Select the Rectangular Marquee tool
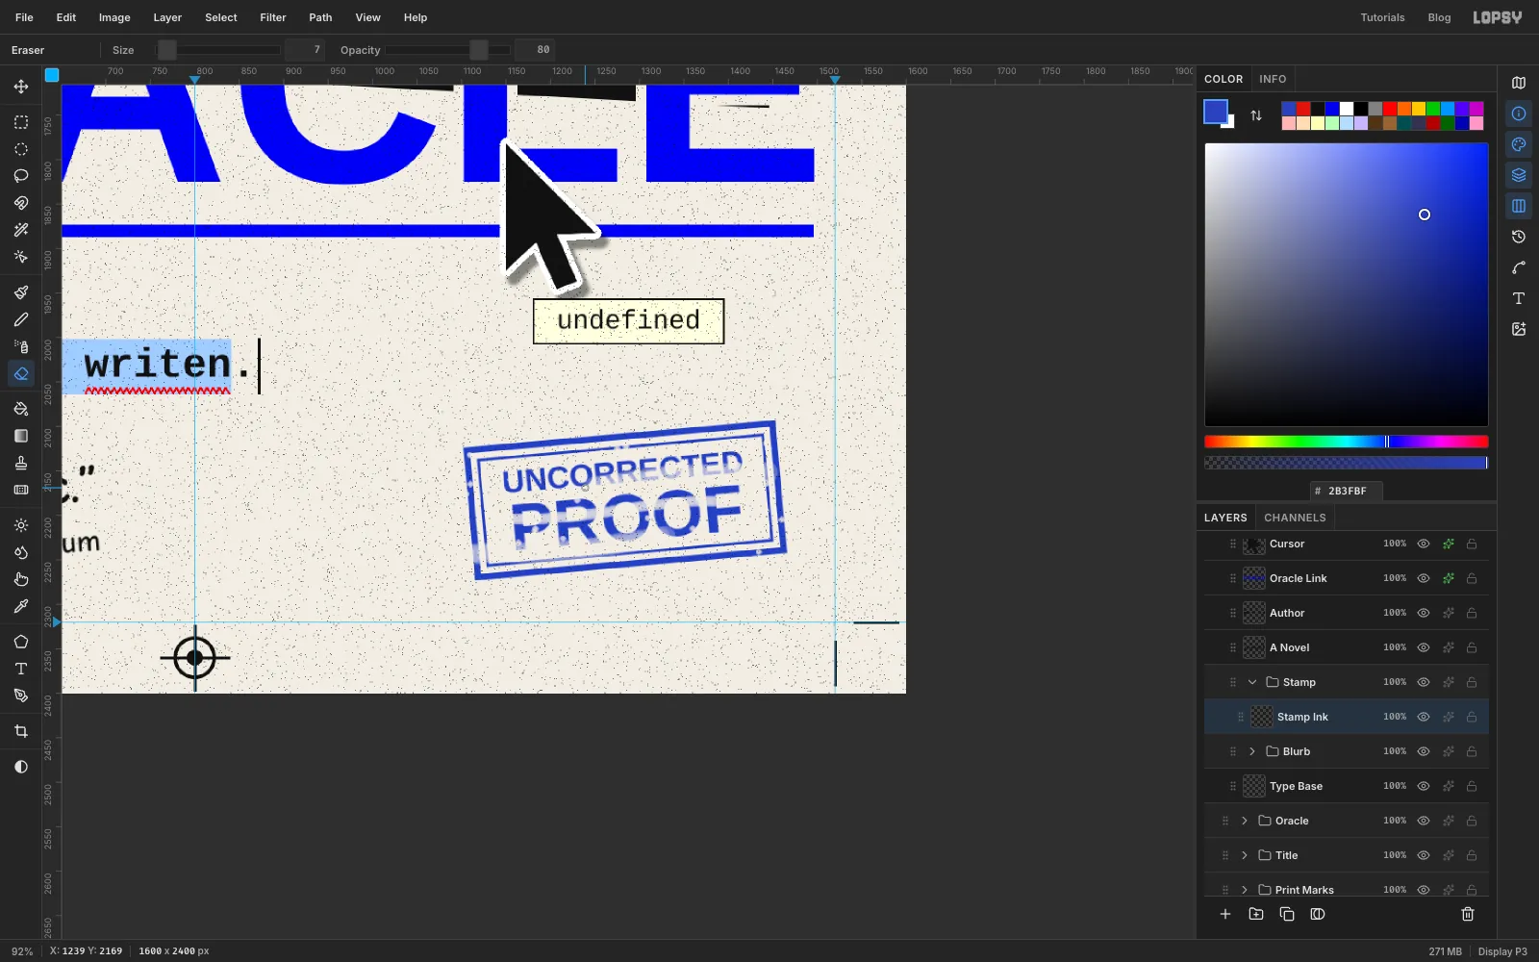The width and height of the screenshot is (1539, 962). pos(21,122)
